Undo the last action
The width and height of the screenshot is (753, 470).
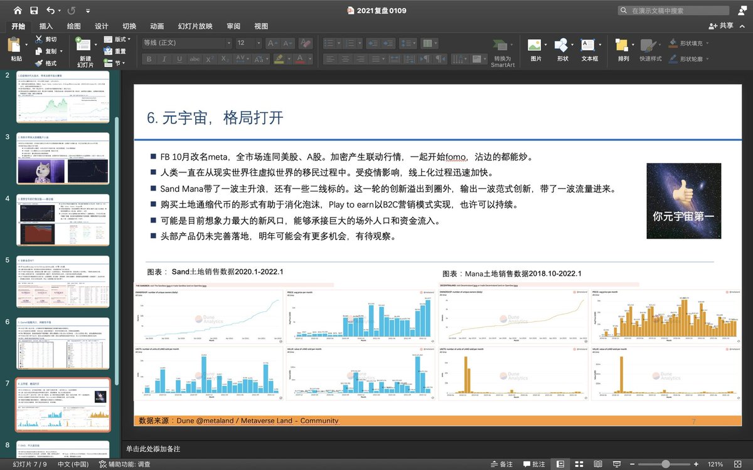[50, 11]
